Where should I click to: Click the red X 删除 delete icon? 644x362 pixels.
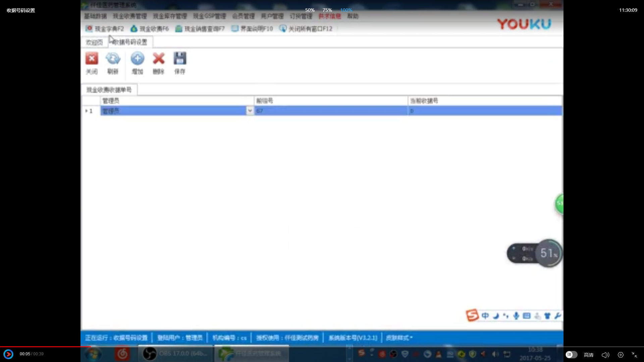pos(159,59)
